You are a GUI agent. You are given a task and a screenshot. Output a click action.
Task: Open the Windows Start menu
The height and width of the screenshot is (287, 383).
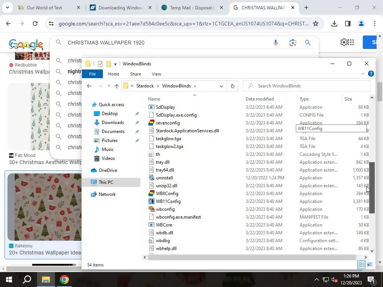(x=9, y=280)
